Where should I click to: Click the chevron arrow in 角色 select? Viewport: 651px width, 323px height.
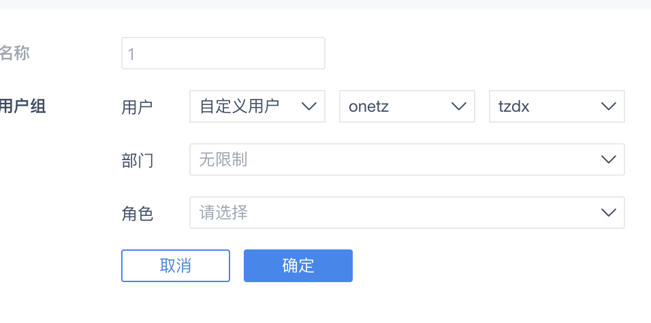pos(609,213)
